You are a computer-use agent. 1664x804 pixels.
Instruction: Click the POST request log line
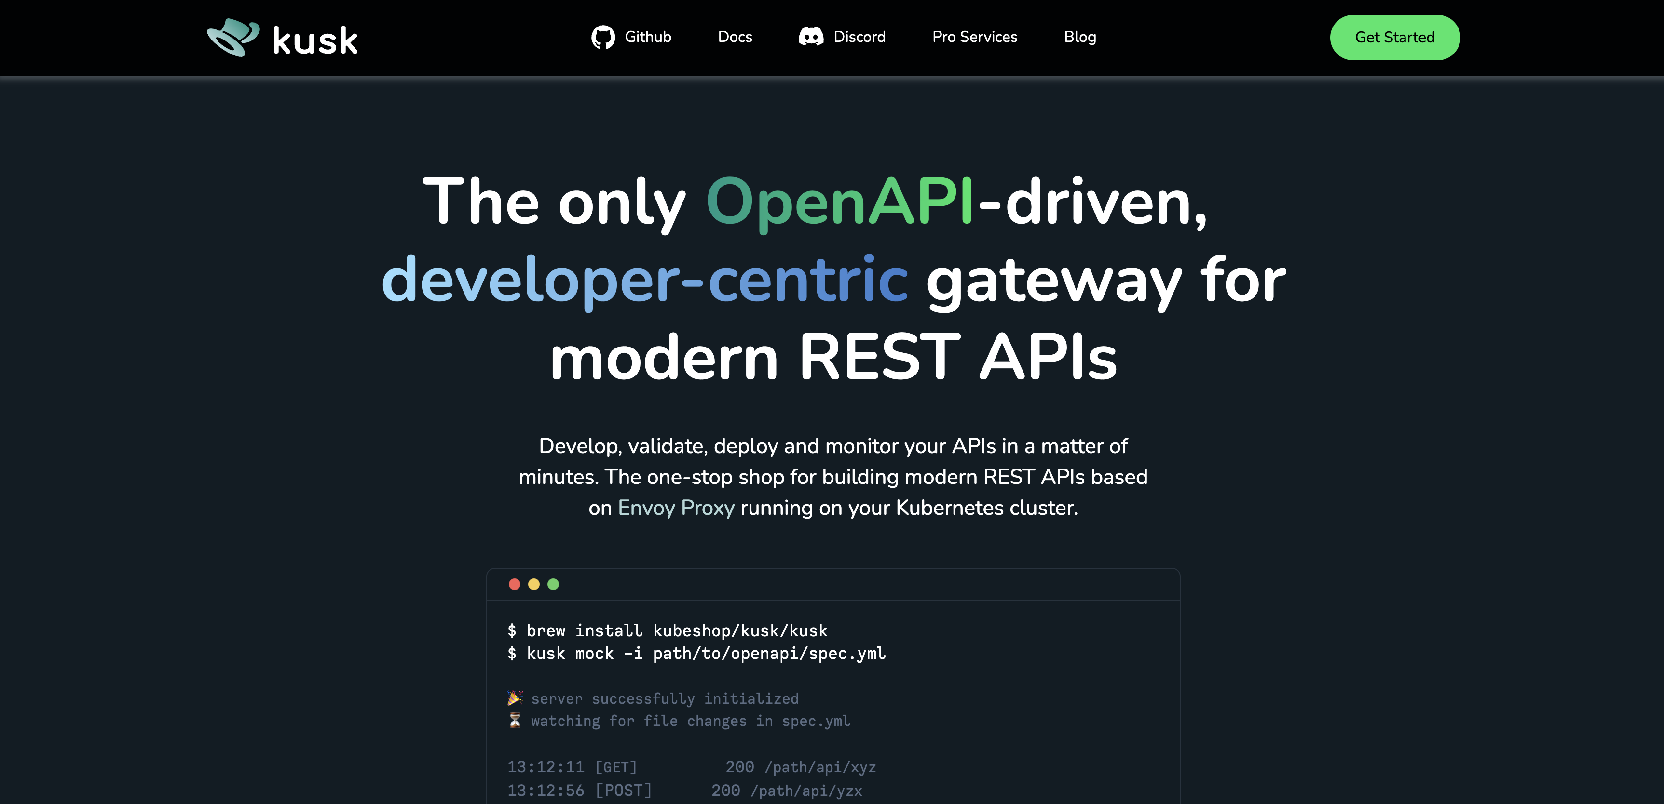click(x=684, y=791)
